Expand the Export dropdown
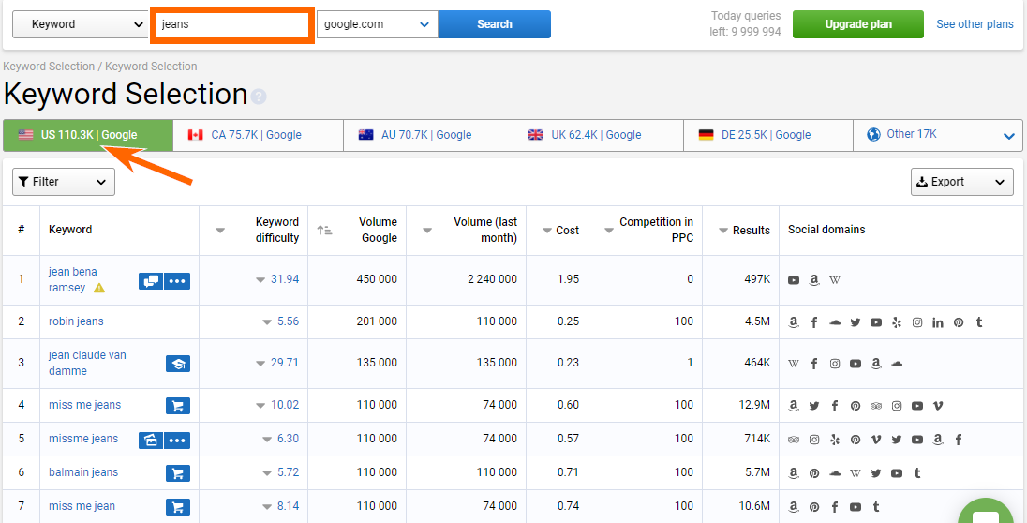This screenshot has width=1027, height=523. 962,182
